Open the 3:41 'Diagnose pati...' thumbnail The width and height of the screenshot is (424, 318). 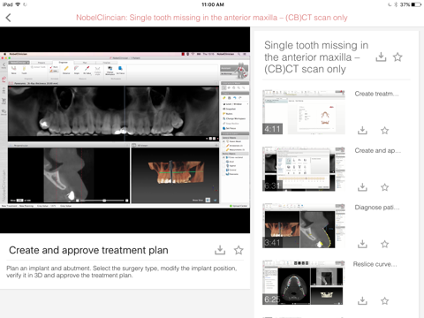tap(304, 226)
